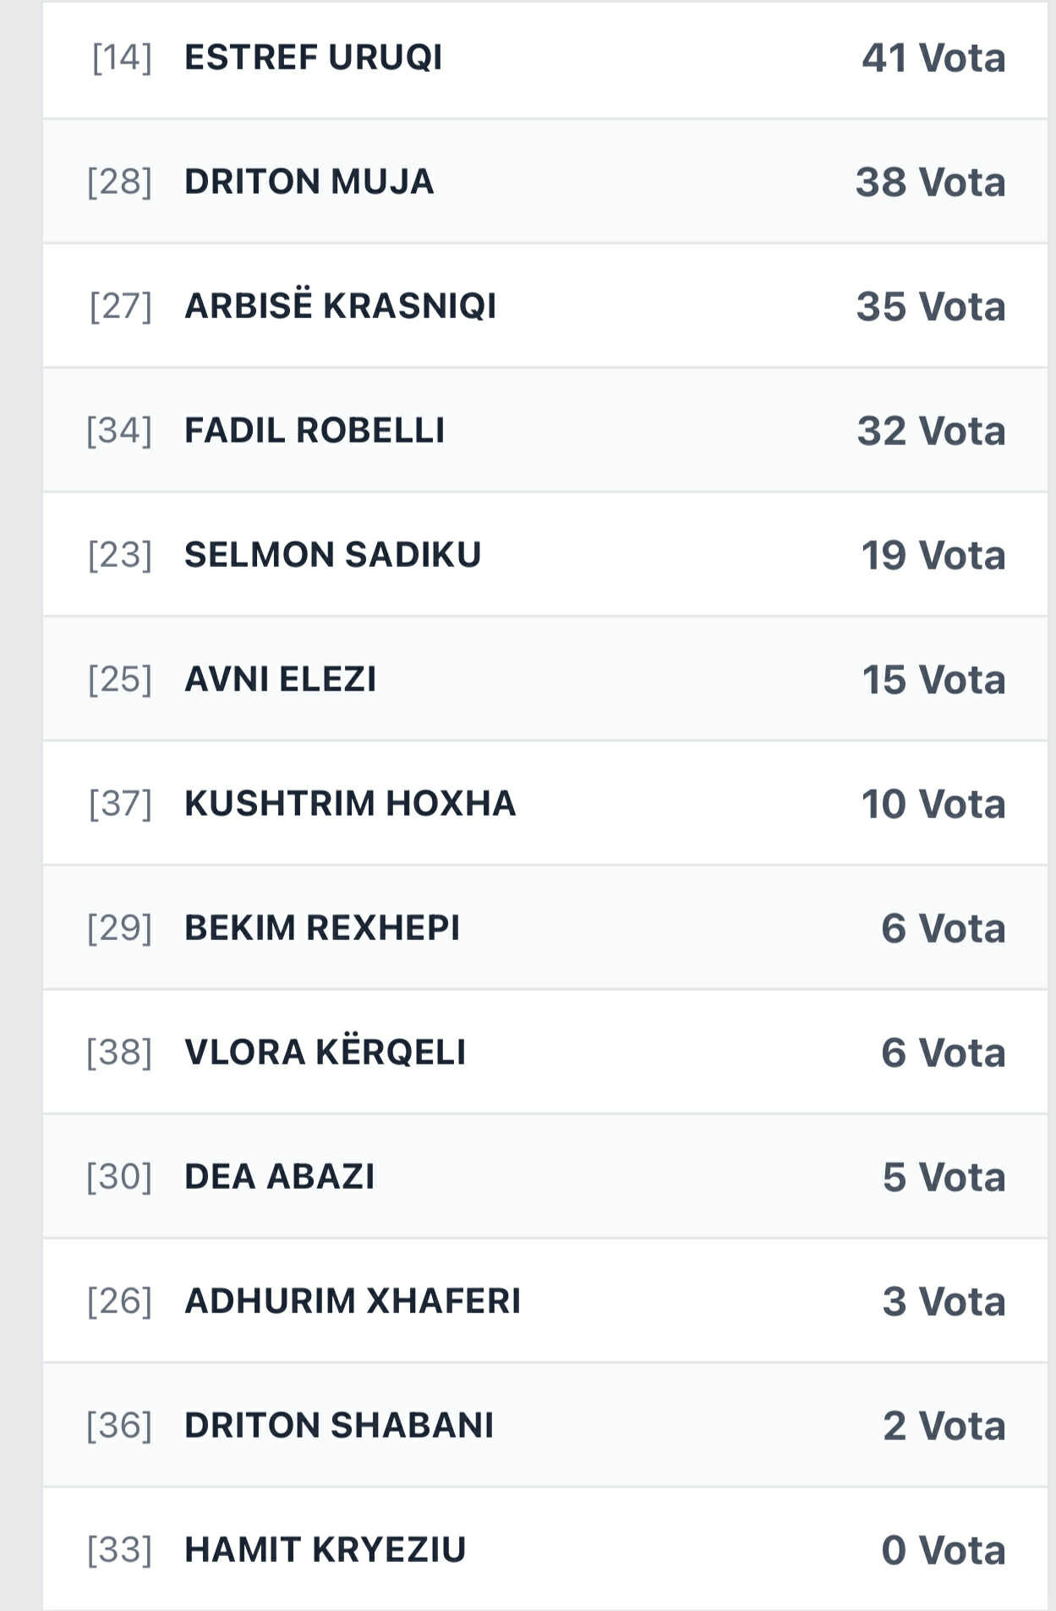Select DRITON SHABANI candidate
The width and height of the screenshot is (1056, 1611).
coord(338,1425)
